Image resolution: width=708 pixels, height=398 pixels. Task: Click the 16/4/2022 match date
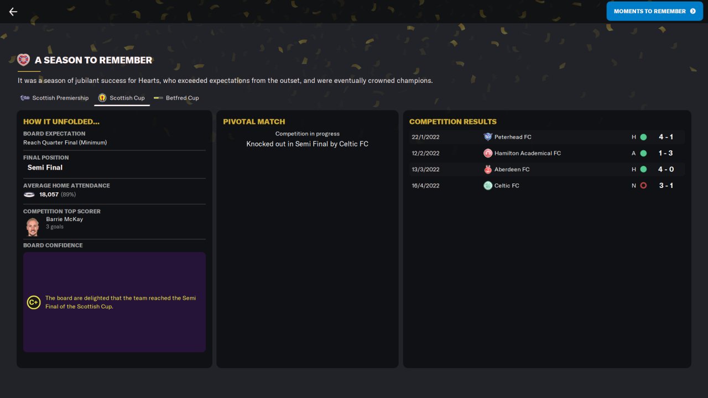click(x=425, y=186)
